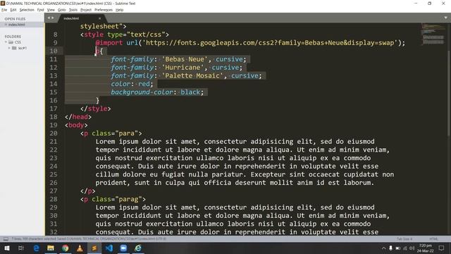Click the class="para" attribute
This screenshot has width=451, height=254.
pyautogui.click(x=115, y=133)
